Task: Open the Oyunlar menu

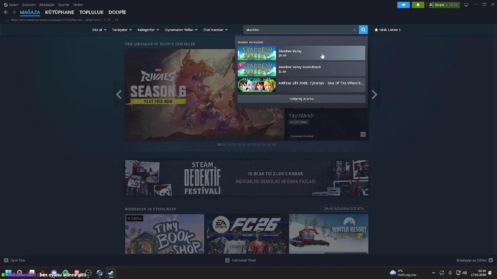Action: [64, 5]
